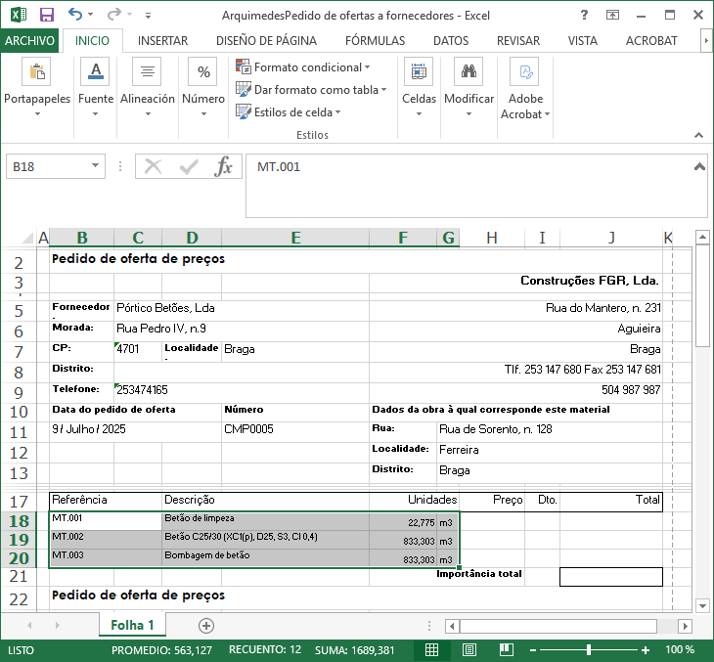Select the Folha 1 sheet tab
Screen dimensions: 714x662
[132, 625]
